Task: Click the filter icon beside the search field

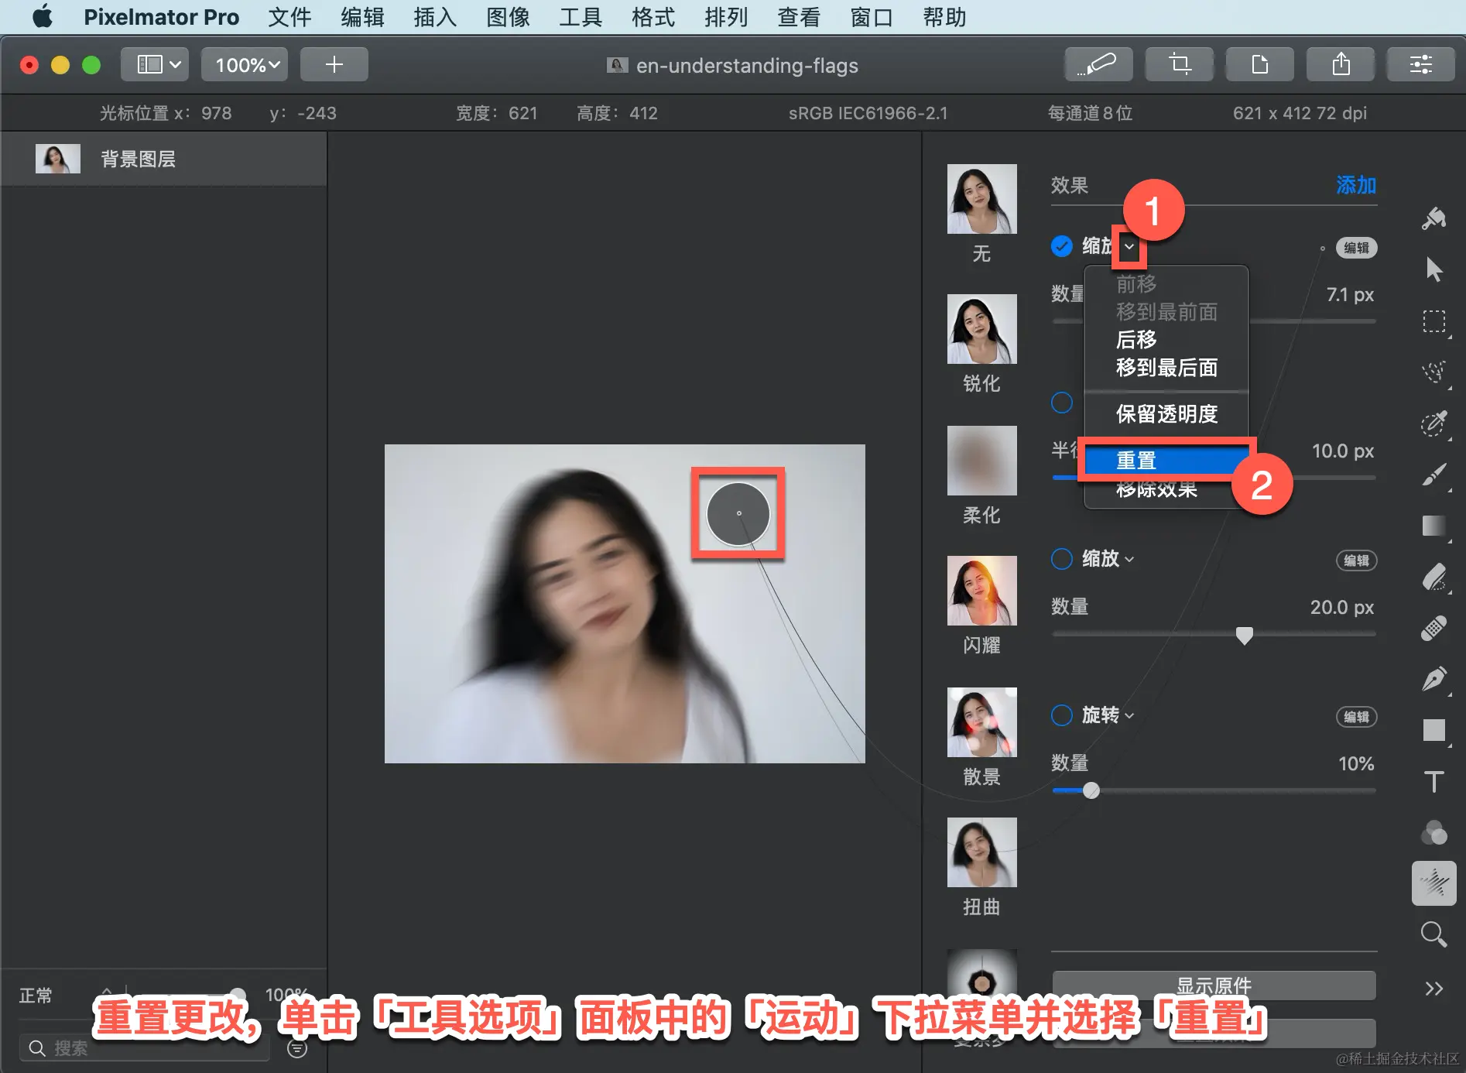Action: click(x=297, y=1048)
